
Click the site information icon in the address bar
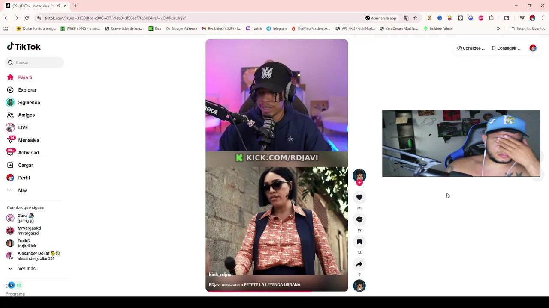(39, 18)
